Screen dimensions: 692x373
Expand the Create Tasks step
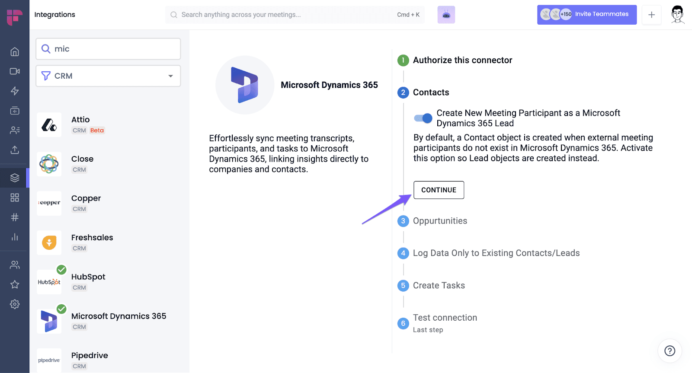click(x=439, y=286)
